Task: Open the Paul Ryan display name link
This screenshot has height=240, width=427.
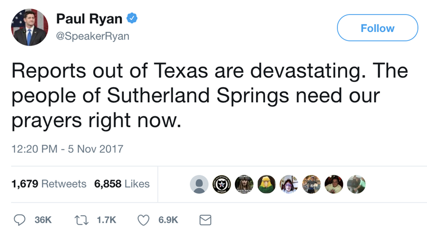Action: point(89,19)
